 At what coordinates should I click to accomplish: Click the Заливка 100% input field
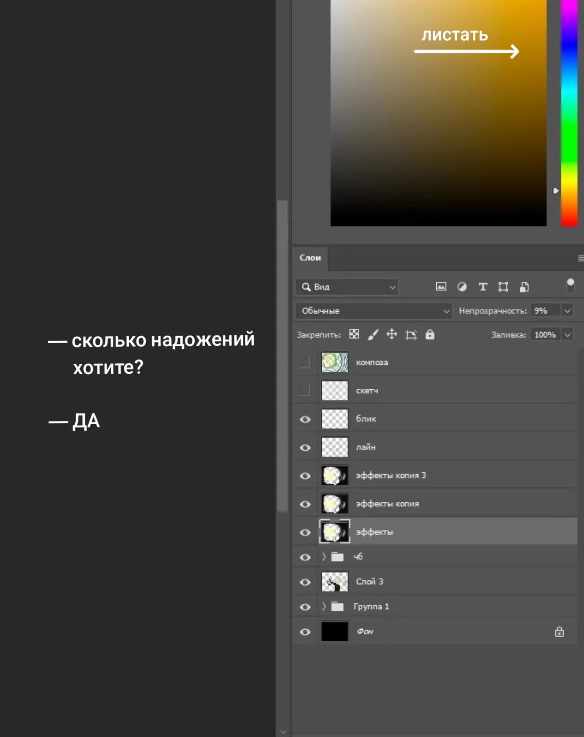point(545,335)
